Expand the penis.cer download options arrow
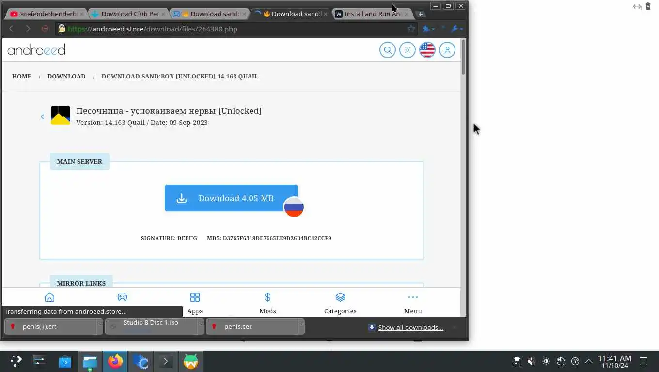659x372 pixels. pos(301,326)
